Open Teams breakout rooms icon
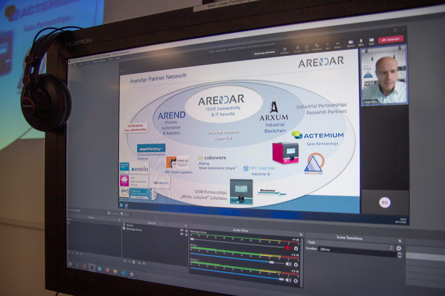Viewport: 445px width, 296px height. coord(317,47)
